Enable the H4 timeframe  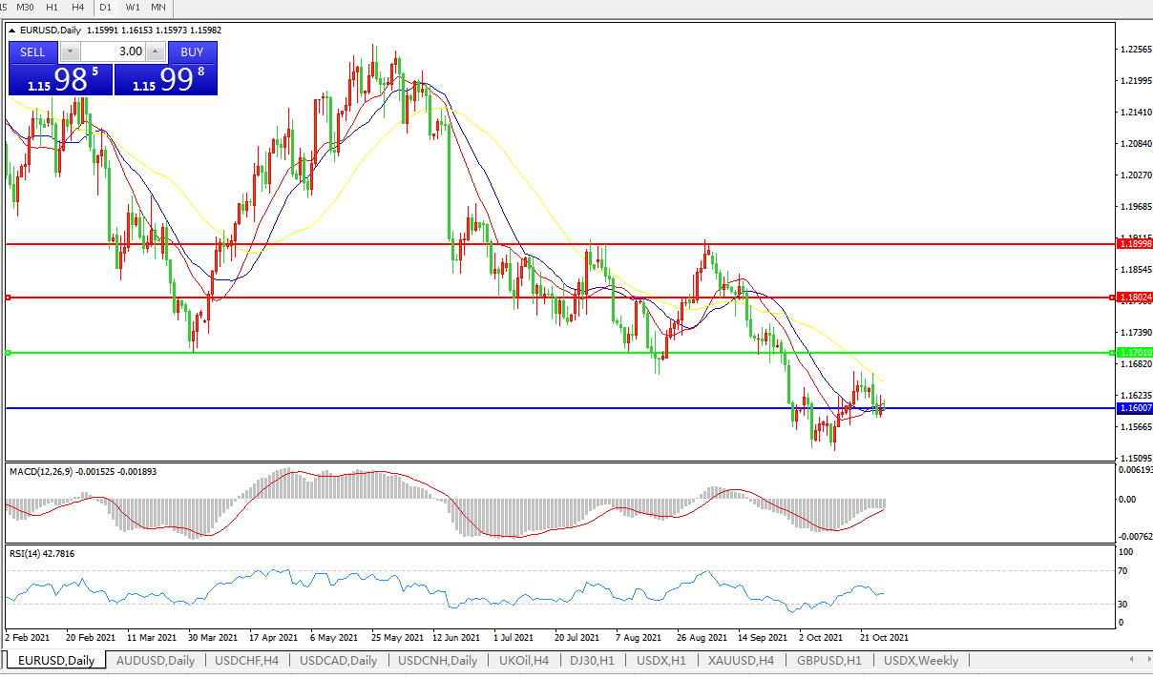coord(78,8)
